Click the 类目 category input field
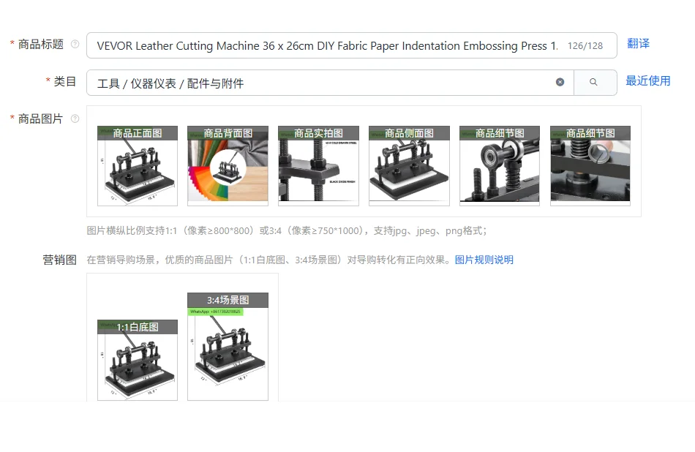This screenshot has height=452, width=695. click(x=293, y=82)
